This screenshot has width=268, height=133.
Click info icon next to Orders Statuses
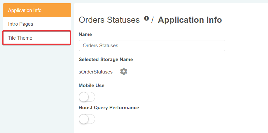pos(147,19)
